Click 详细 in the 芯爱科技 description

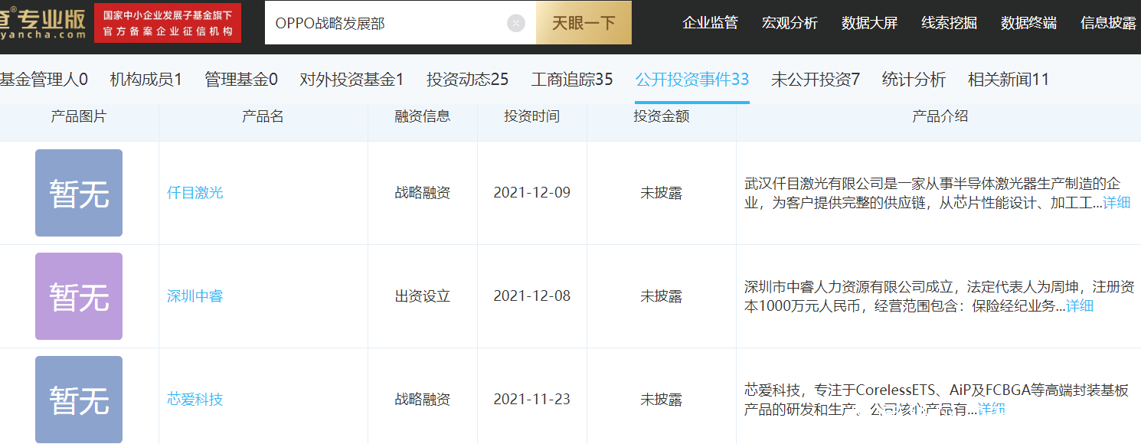point(991,409)
